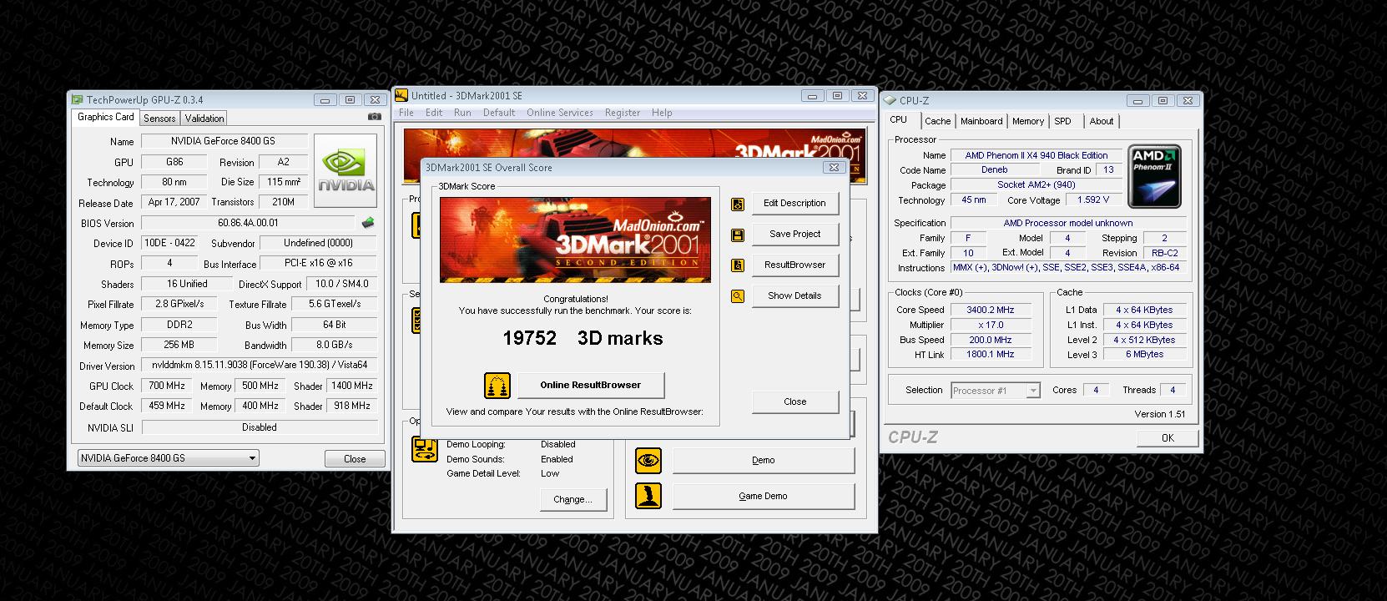
Task: Click the Device ID 10DE - 0422 field
Action: point(169,243)
